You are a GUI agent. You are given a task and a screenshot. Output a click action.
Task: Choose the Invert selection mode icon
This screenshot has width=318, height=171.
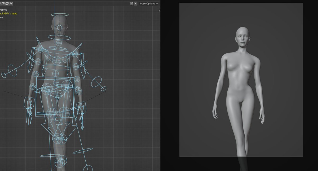[7, 4]
